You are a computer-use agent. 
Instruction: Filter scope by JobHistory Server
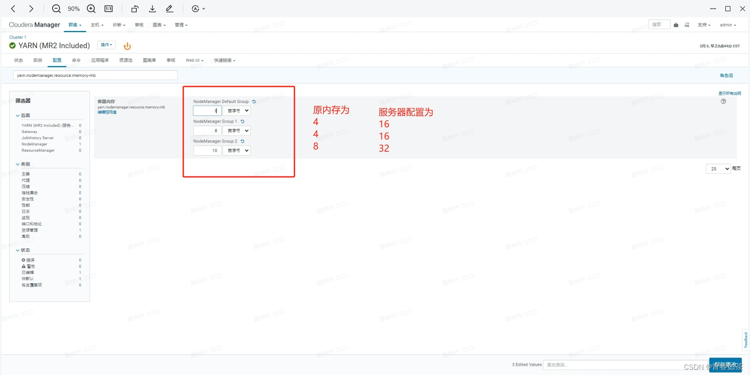[38, 138]
